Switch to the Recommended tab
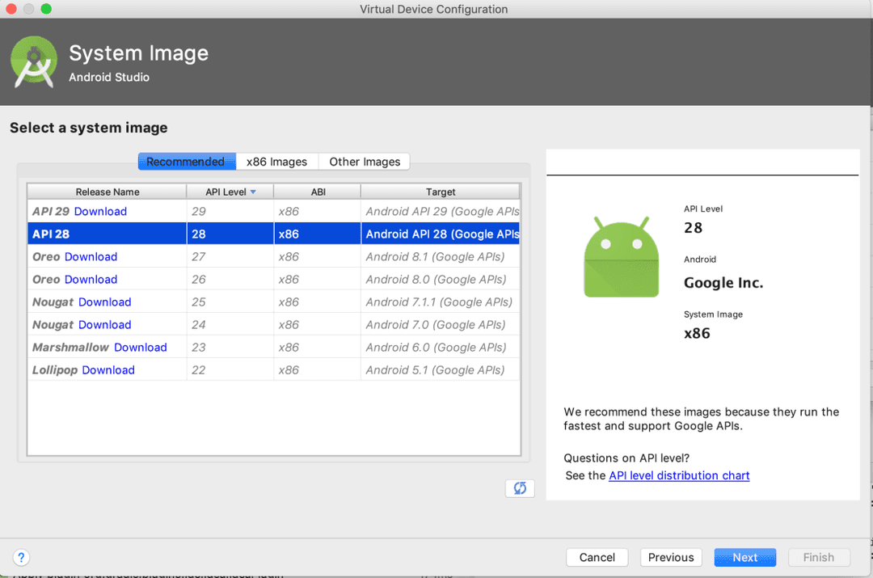Image resolution: width=873 pixels, height=578 pixels. [187, 162]
